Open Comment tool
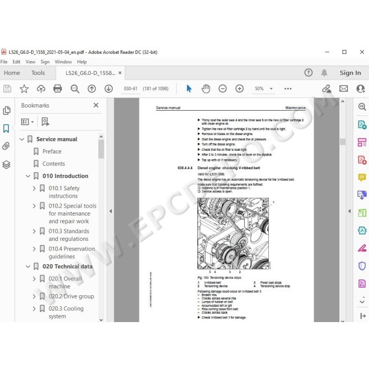The height and width of the screenshot is (369, 369). [362, 177]
